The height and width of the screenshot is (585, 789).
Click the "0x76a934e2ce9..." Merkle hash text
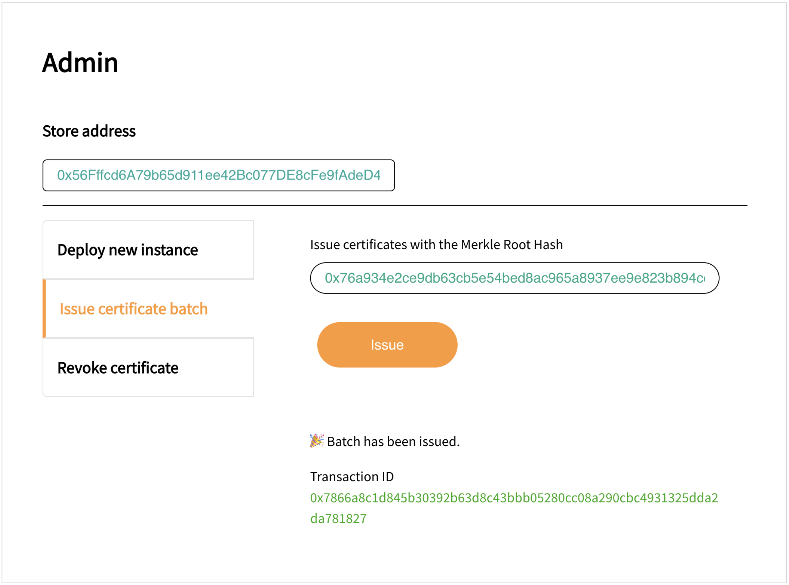[x=514, y=278]
